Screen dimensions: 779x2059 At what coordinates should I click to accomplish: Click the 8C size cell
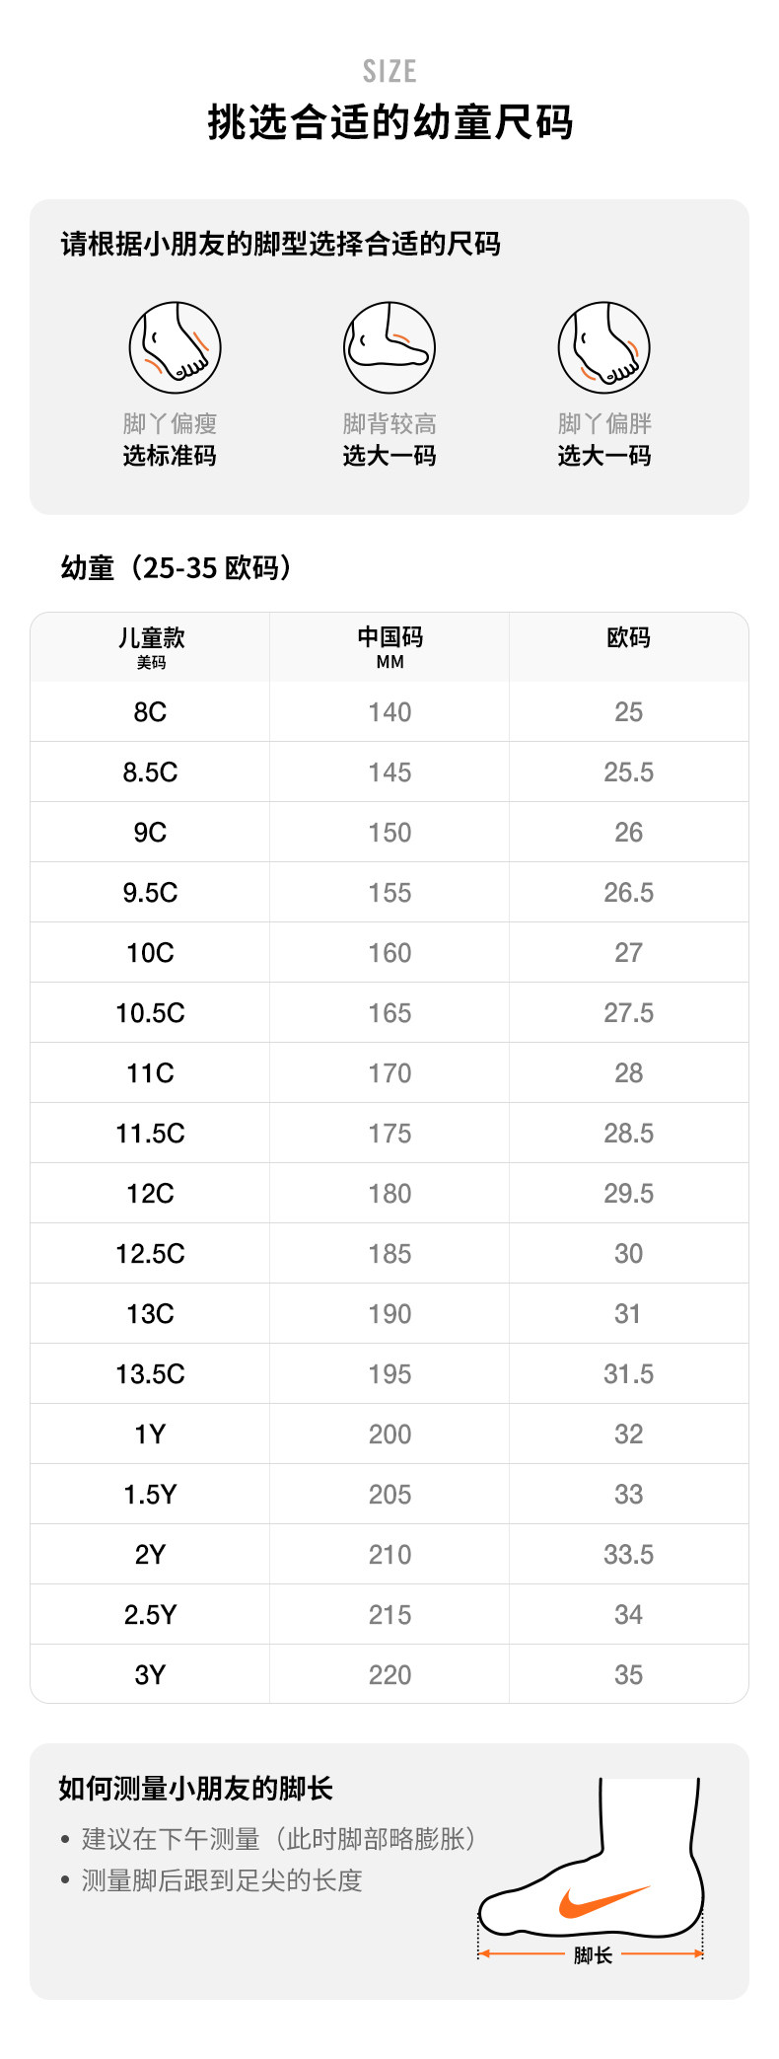click(x=150, y=712)
